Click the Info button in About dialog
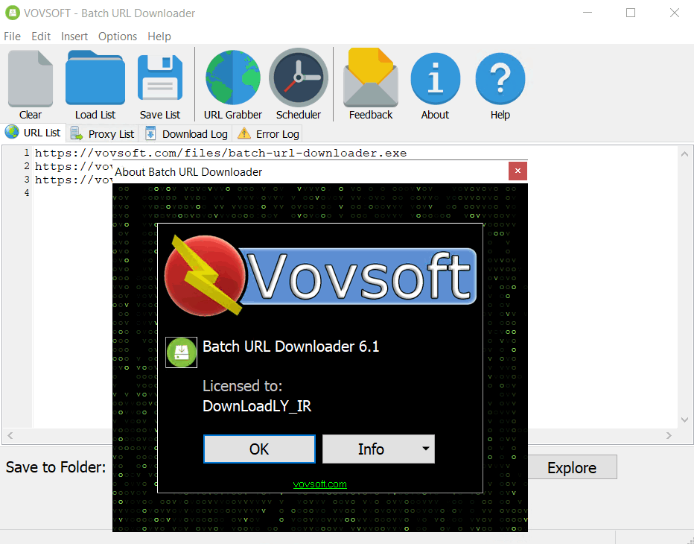 371,449
